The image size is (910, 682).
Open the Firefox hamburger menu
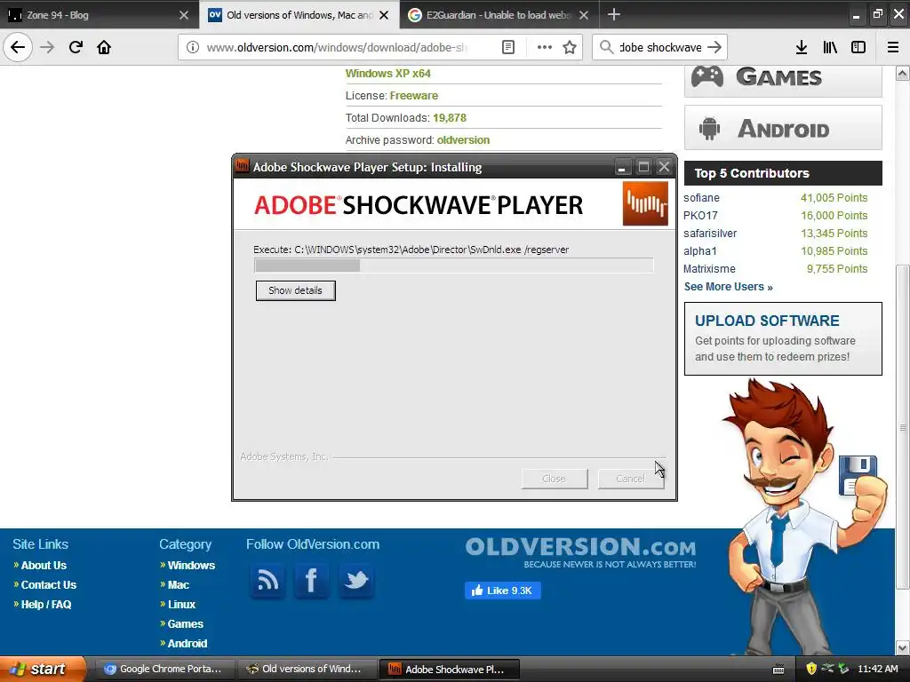pos(893,47)
